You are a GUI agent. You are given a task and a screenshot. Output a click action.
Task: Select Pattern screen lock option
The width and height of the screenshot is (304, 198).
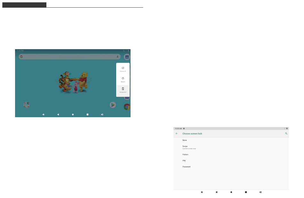click(x=231, y=155)
